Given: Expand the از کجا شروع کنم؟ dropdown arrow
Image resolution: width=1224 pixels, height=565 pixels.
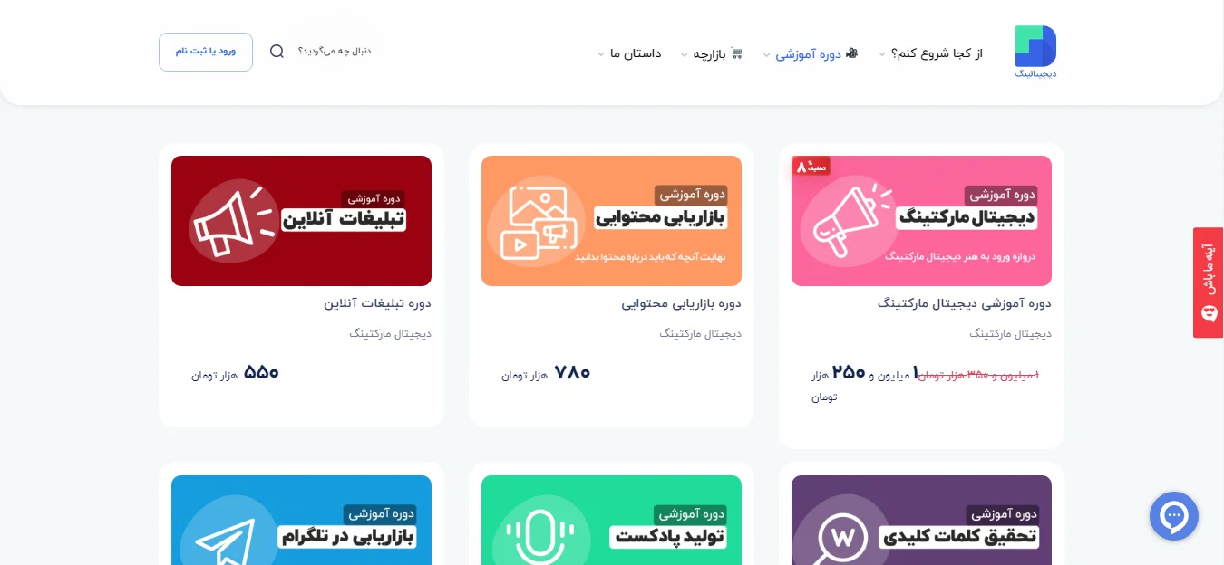Looking at the screenshot, I should coord(881,54).
